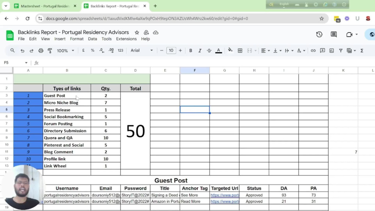Click the merge cells icon
The image size is (375, 211).
[249, 51]
